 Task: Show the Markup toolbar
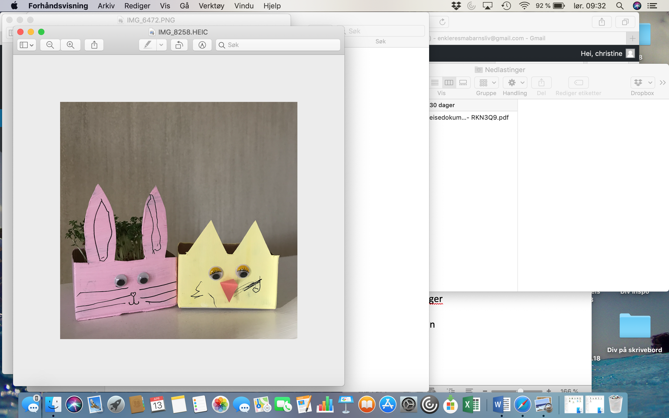[202, 45]
